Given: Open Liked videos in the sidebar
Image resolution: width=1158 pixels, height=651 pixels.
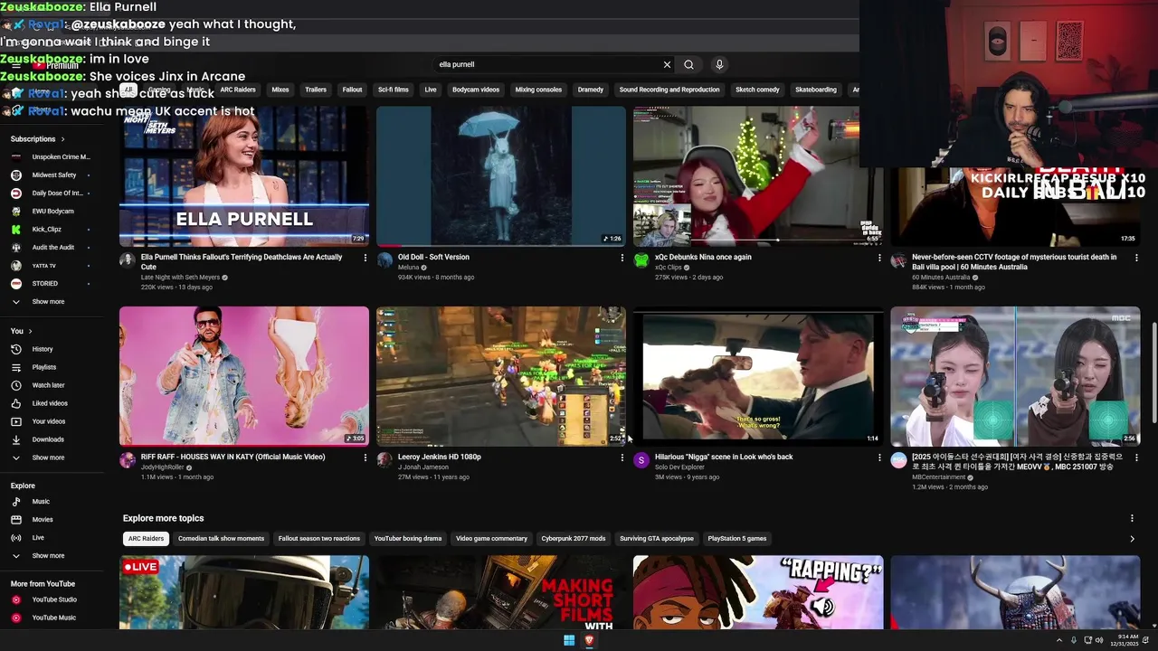Looking at the screenshot, I should [x=51, y=403].
